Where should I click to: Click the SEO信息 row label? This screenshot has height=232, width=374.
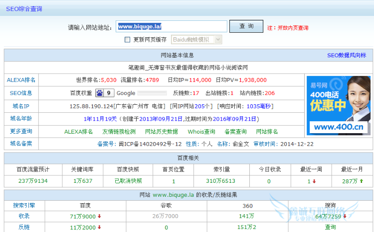click(21, 93)
